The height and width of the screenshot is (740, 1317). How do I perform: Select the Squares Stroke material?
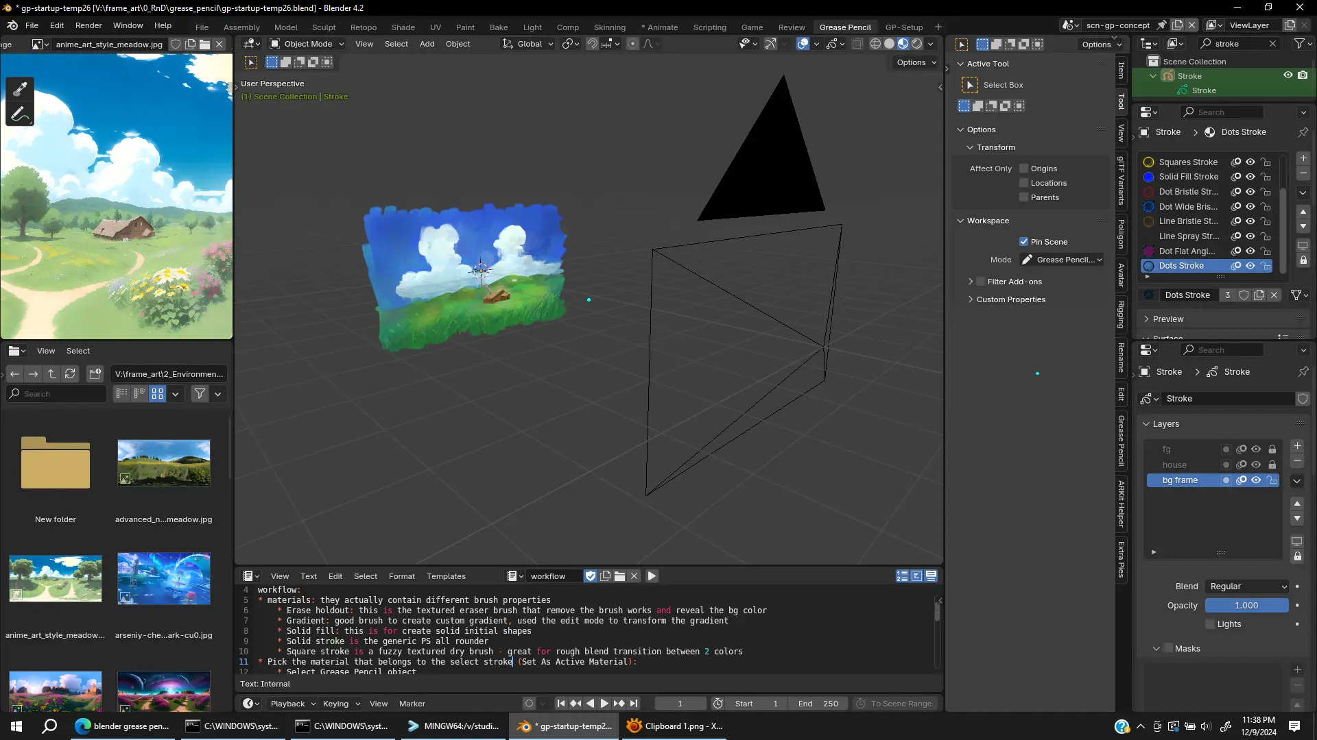1188,162
